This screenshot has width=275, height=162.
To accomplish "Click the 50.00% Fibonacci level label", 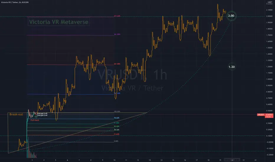I will click(117, 126).
